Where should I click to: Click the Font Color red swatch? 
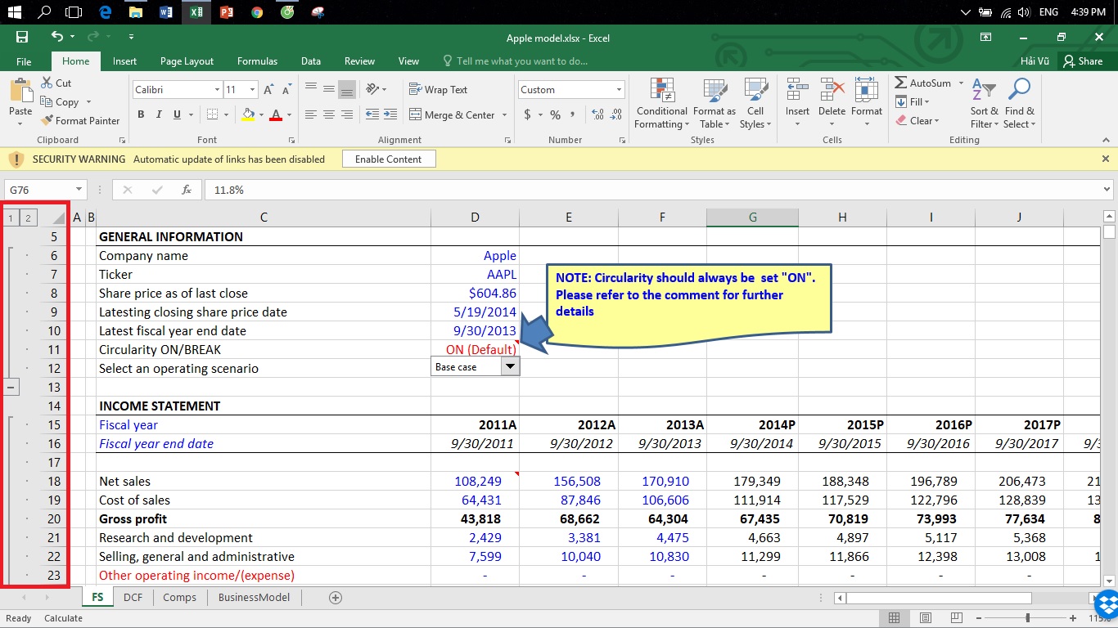click(276, 114)
